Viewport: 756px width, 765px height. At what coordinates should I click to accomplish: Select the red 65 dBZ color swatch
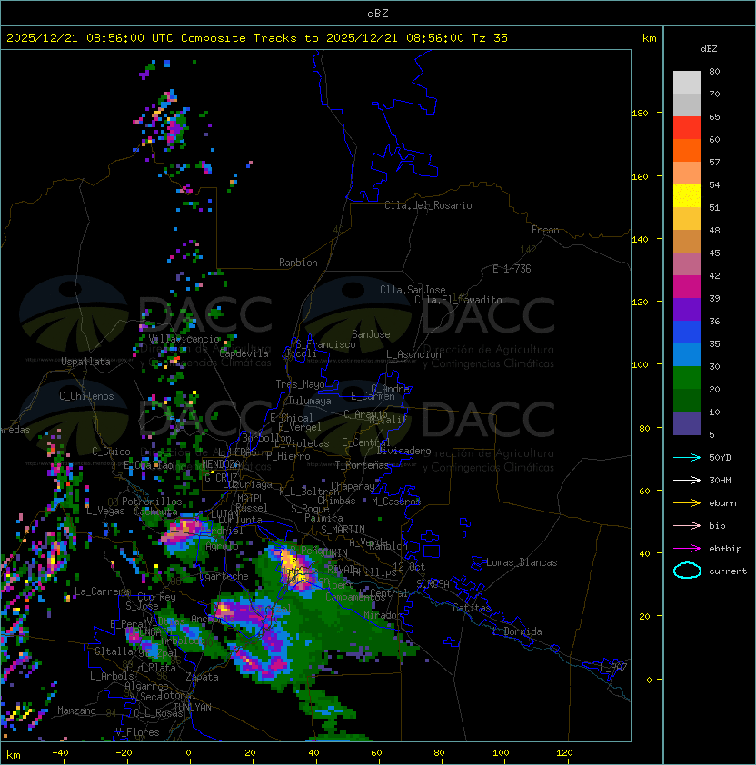point(687,128)
